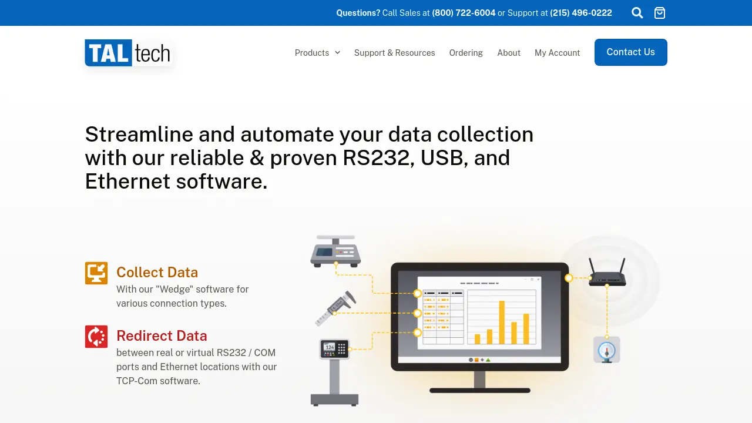Click the Contact Us button
This screenshot has width=752, height=423.
(631, 52)
